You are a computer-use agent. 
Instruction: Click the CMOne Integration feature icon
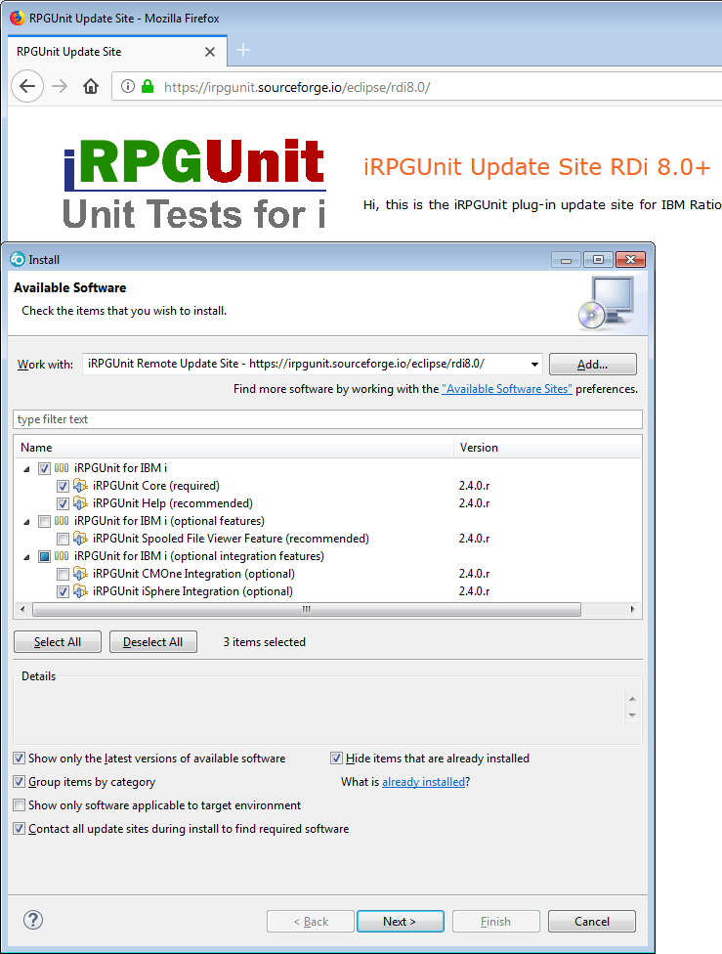tap(80, 574)
